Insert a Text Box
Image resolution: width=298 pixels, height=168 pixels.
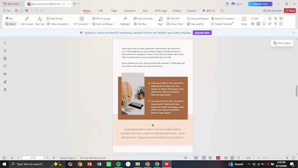pos(140,24)
